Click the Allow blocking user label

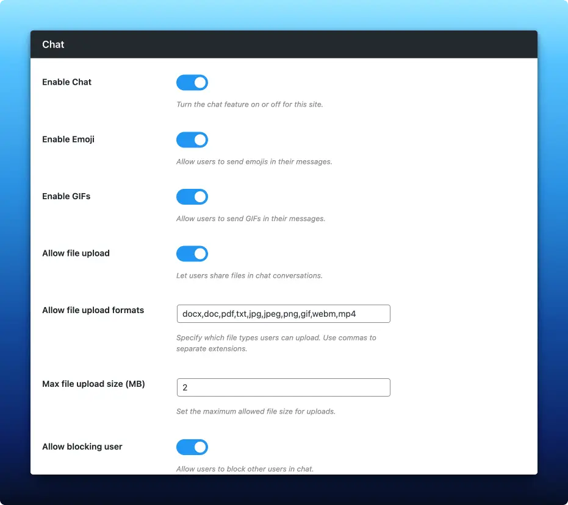(x=82, y=447)
